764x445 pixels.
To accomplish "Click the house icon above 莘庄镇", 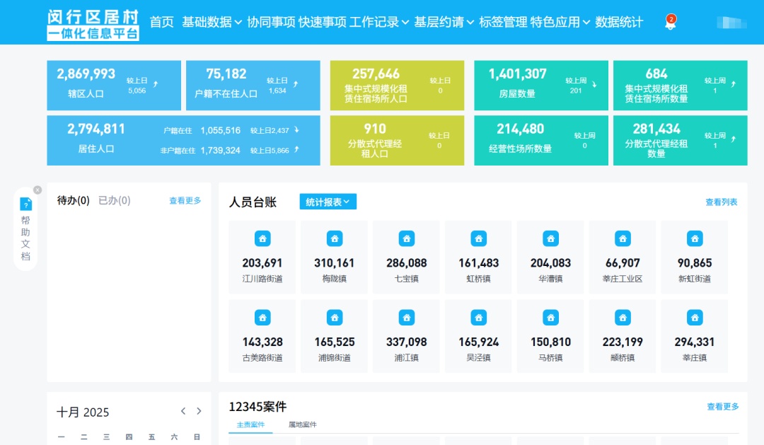I will tap(695, 318).
